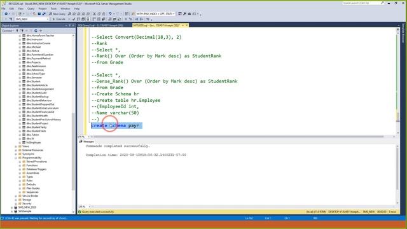Select the Synonyms folder
407x229 pixels.
(28, 154)
